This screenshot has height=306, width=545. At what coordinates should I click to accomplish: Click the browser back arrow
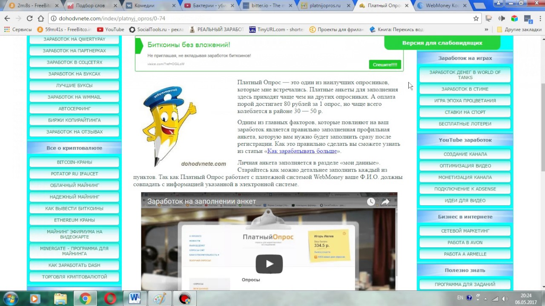click(7, 18)
